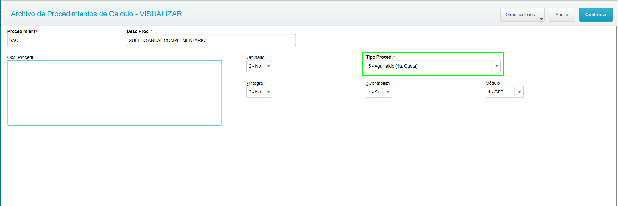Open the Otras acciones menu

tap(522, 15)
